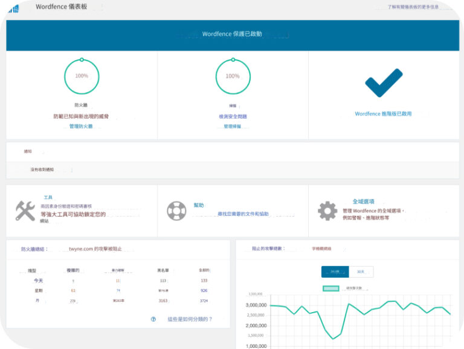
Task: Open 管理防火牆 manage firewall link
Action: pyautogui.click(x=81, y=126)
